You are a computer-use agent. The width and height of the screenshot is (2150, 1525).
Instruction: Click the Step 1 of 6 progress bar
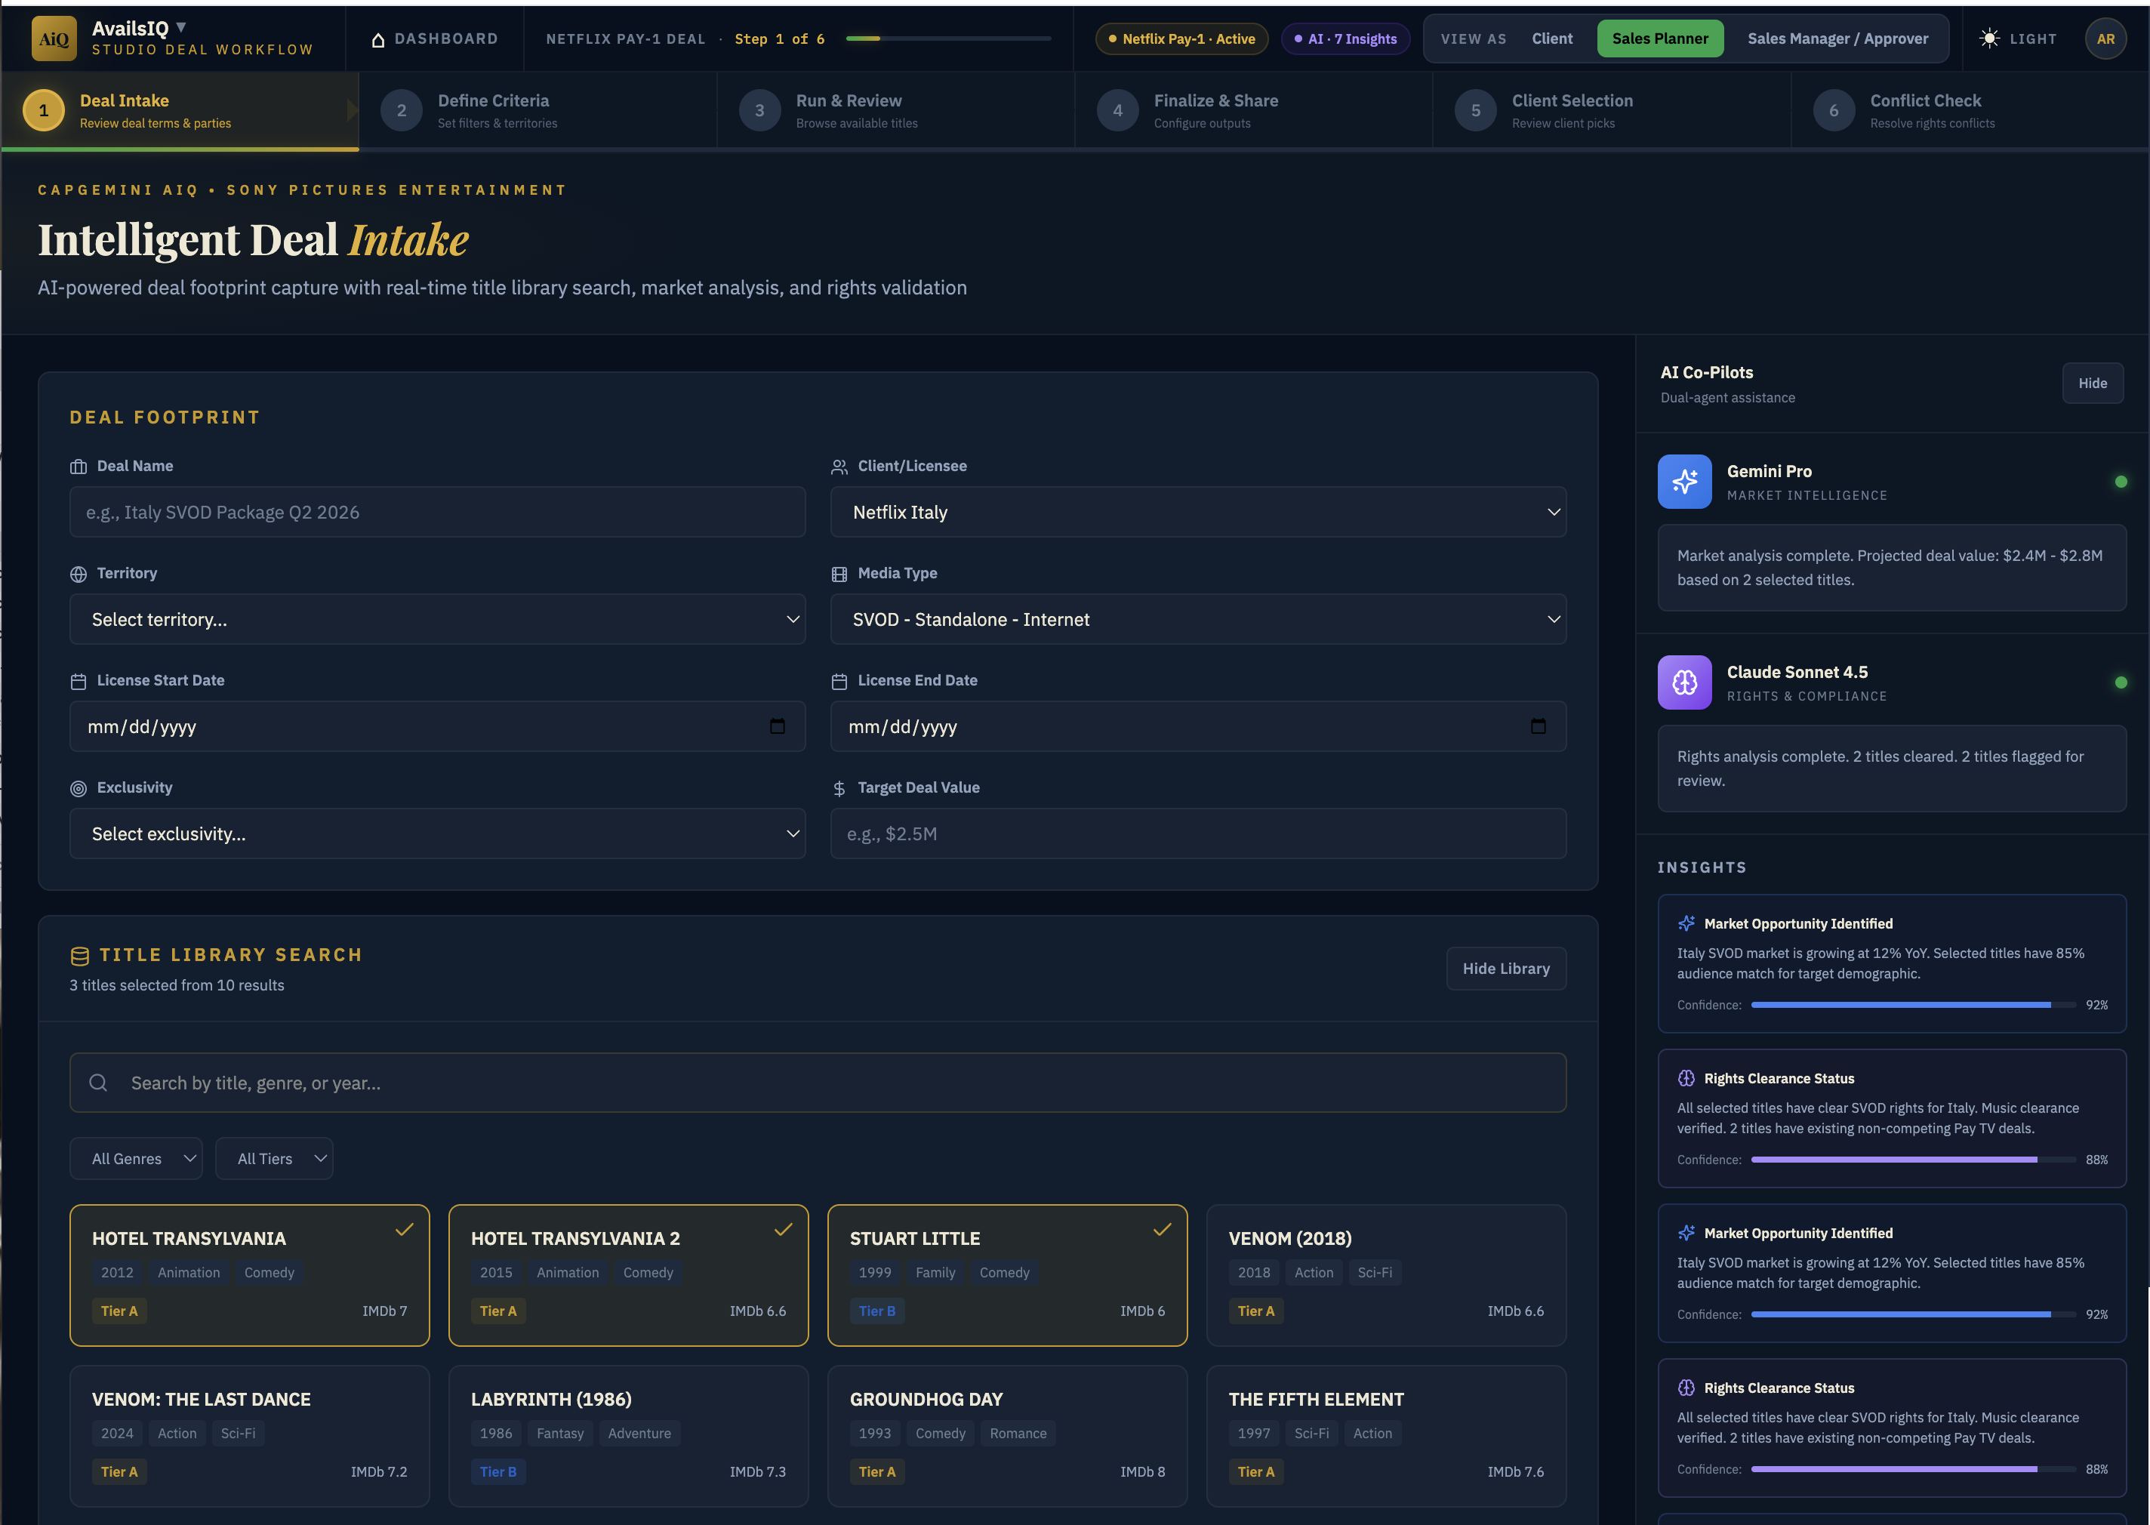(x=948, y=39)
